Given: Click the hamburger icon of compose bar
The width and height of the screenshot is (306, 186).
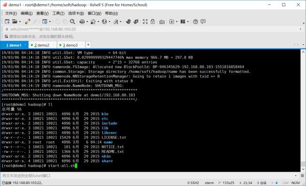Looking at the screenshot, I should (x=302, y=176).
